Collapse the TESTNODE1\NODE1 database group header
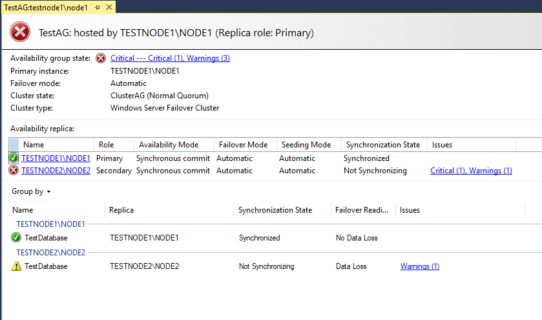Screen dimensions: 542x320 tap(50, 224)
